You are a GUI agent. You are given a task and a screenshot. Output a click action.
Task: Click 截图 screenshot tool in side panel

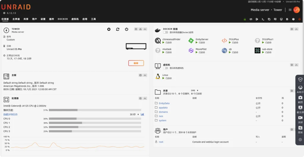click(x=300, y=99)
